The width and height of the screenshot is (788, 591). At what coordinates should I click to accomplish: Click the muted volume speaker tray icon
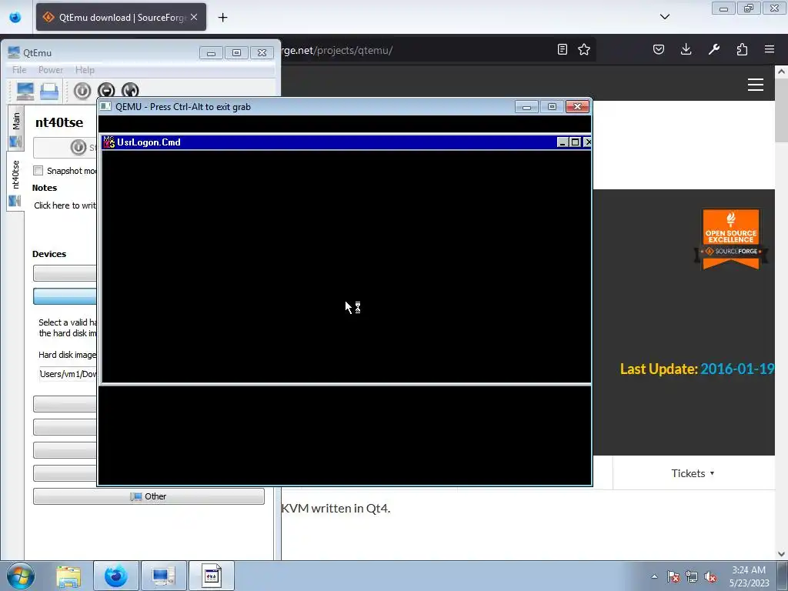pyautogui.click(x=710, y=576)
